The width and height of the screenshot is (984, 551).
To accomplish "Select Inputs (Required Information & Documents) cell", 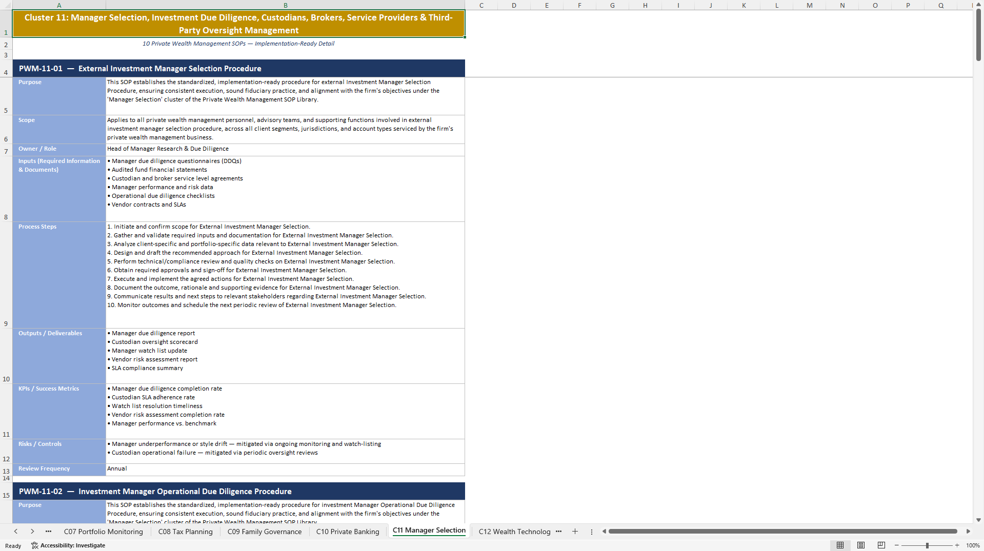I will click(x=59, y=189).
